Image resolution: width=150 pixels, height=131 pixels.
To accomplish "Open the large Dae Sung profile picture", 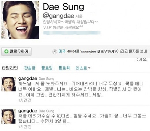I will click(x=20, y=20).
